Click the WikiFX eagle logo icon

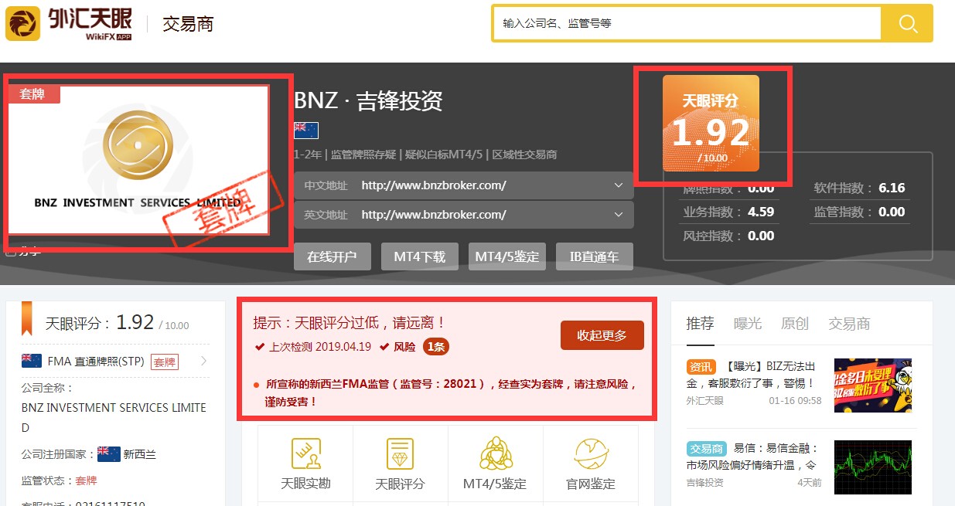tap(23, 24)
